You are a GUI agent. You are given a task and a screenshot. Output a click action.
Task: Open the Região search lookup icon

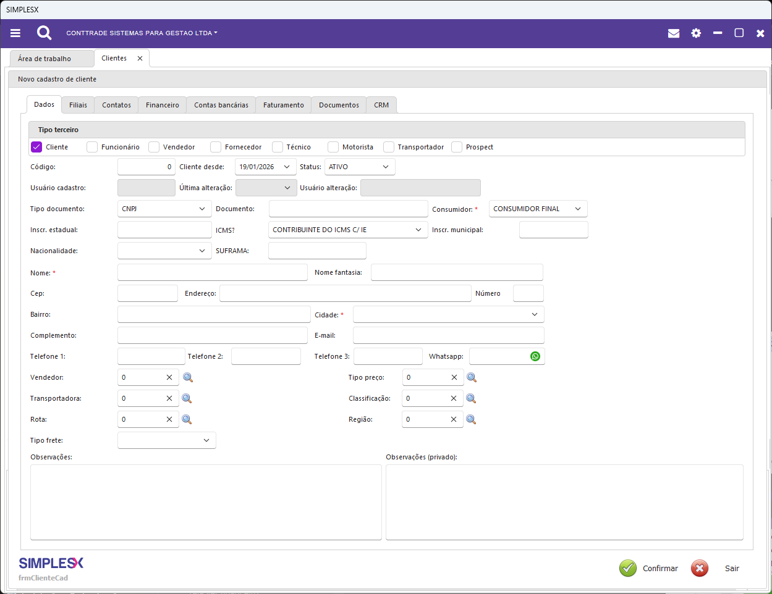tap(471, 419)
